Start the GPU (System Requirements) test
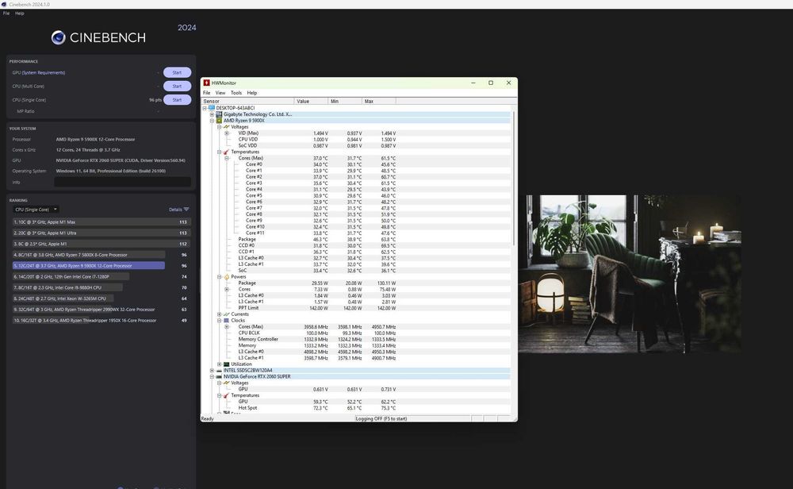This screenshot has height=489, width=793. tap(177, 72)
